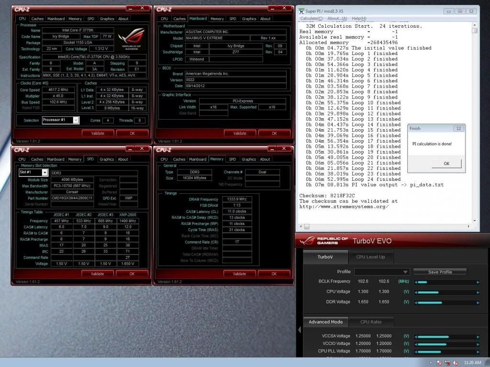Open the TurboV Profile dropdown
Viewport: 490px width, 367px height.
pos(381,272)
